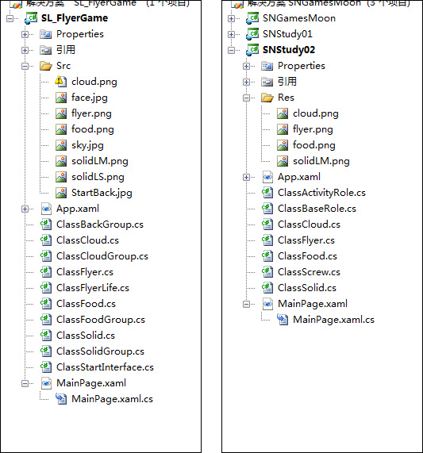Select ClassFlyer.cs in SNStudy02
Screen dimensions: 423x453
[306, 240]
